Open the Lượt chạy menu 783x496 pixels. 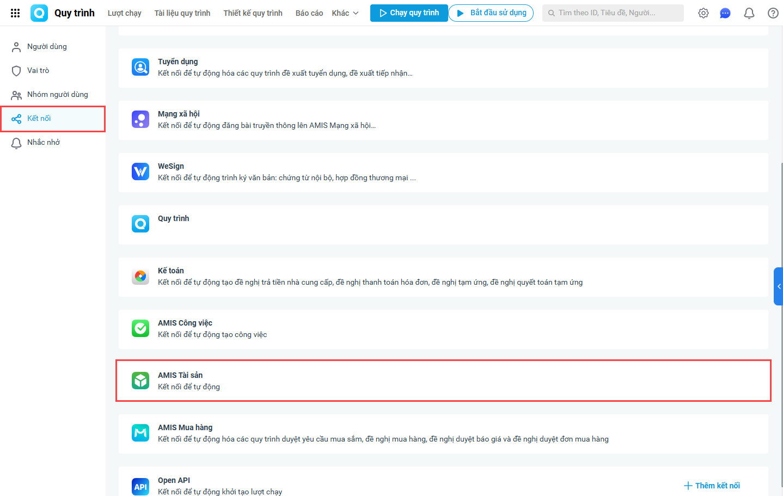(x=125, y=13)
